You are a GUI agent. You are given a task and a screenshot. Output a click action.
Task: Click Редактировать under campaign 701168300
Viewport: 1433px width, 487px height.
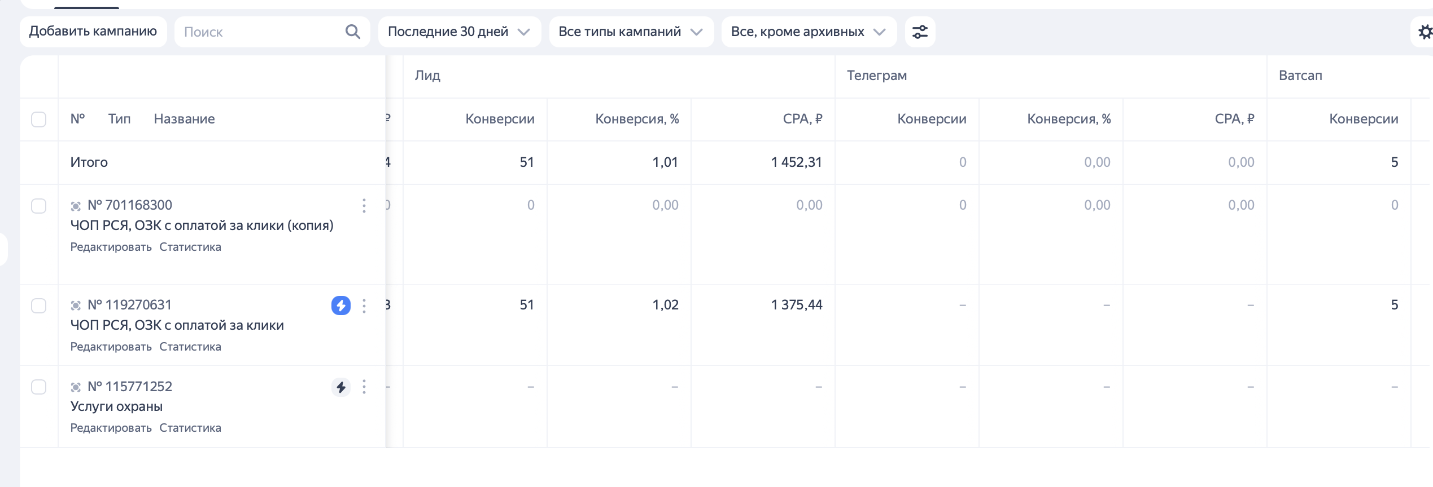(x=111, y=247)
